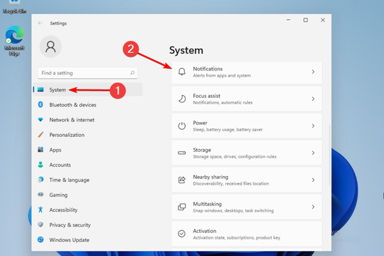This screenshot has height=256, width=384.
Task: Click 'Notifications, automatic rules' text
Action: (x=223, y=102)
